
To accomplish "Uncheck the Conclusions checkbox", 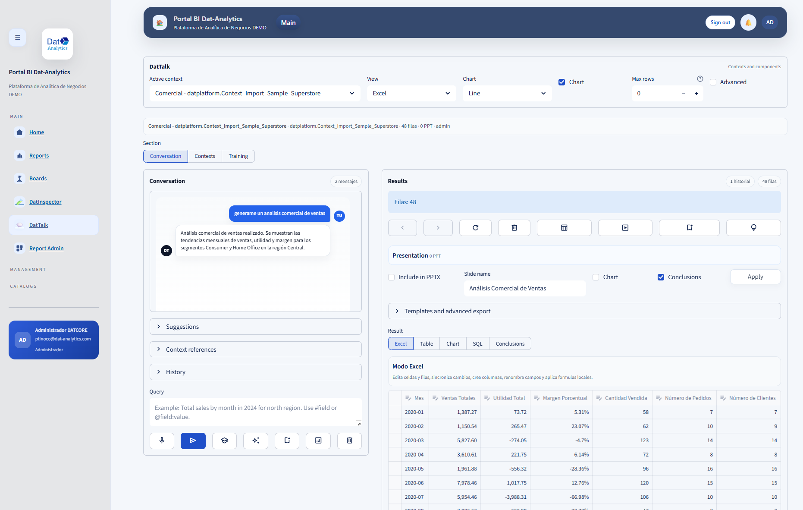I will [x=661, y=277].
